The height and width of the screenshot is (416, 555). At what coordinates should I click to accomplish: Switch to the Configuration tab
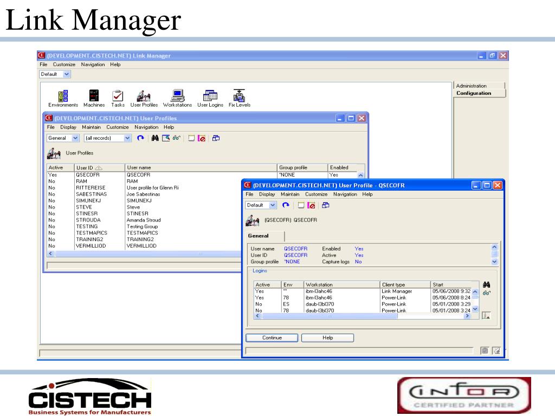(x=480, y=93)
